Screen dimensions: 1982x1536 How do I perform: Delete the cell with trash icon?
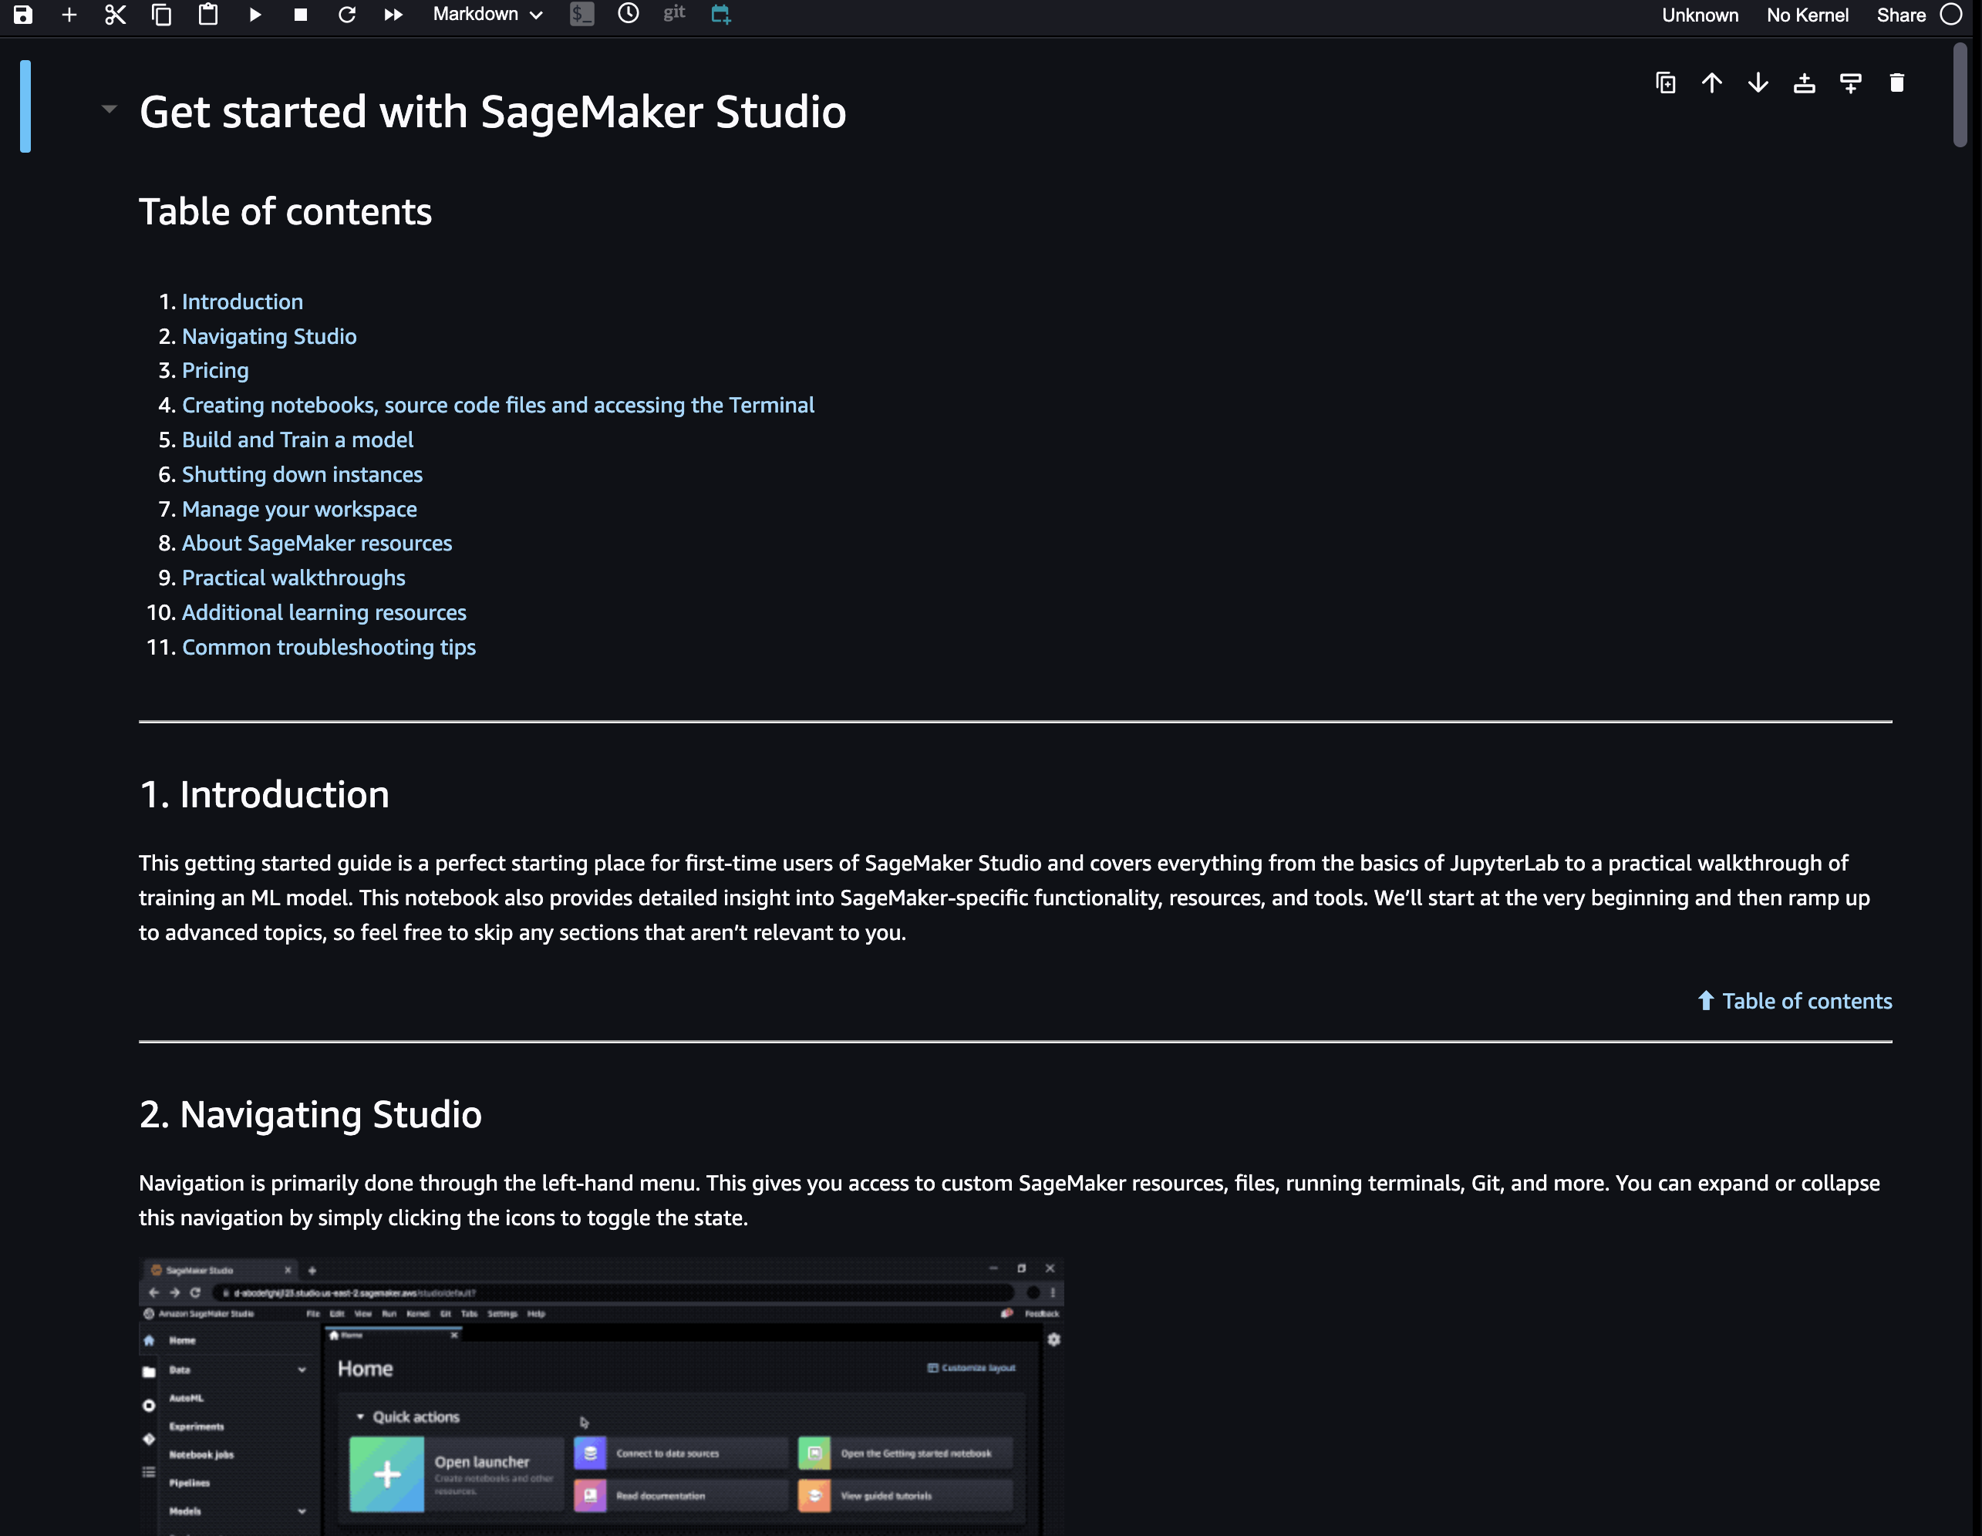(1896, 83)
